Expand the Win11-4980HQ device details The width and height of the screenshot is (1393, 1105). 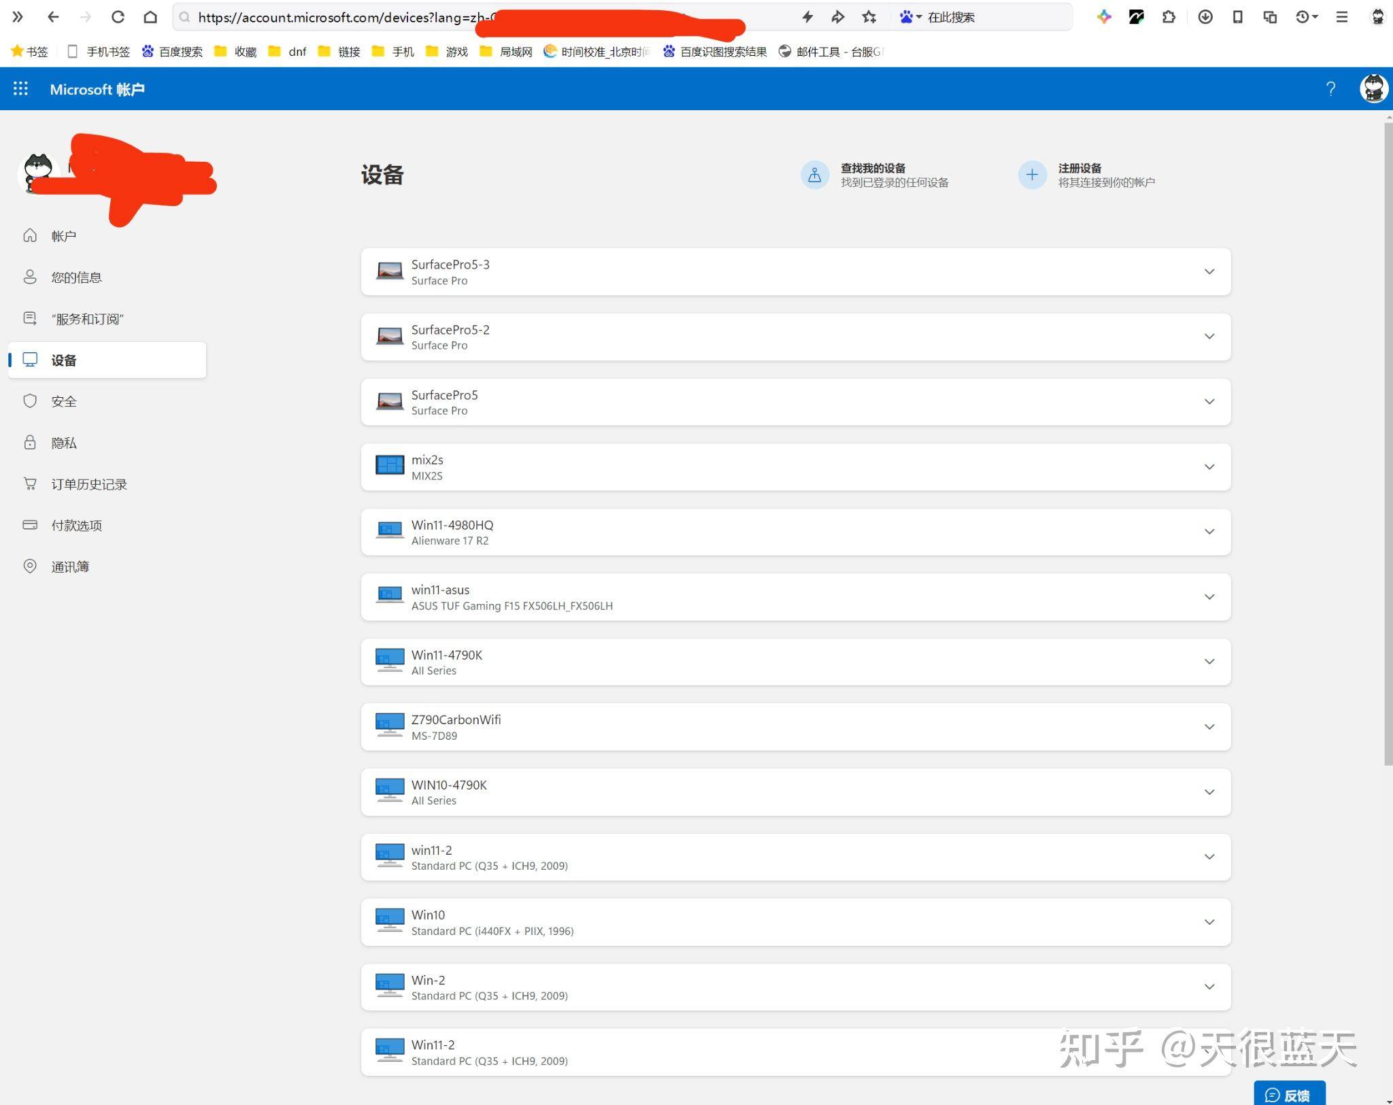[1209, 531]
